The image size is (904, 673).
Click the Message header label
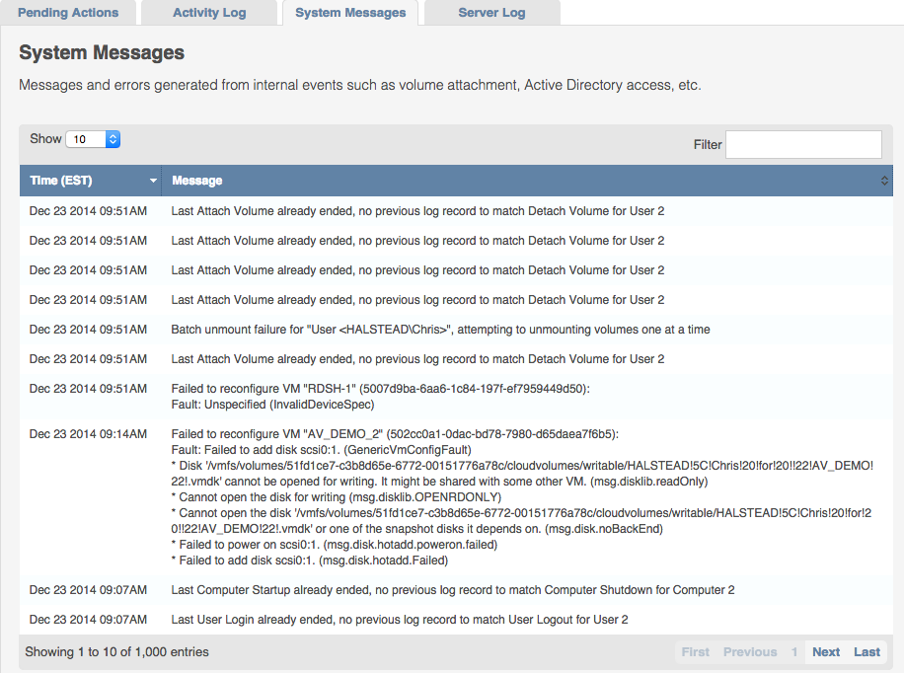pos(197,181)
